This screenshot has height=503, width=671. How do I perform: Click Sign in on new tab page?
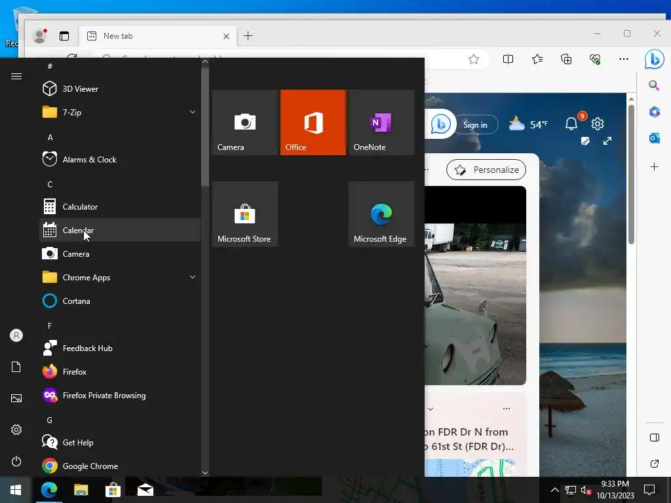(475, 125)
